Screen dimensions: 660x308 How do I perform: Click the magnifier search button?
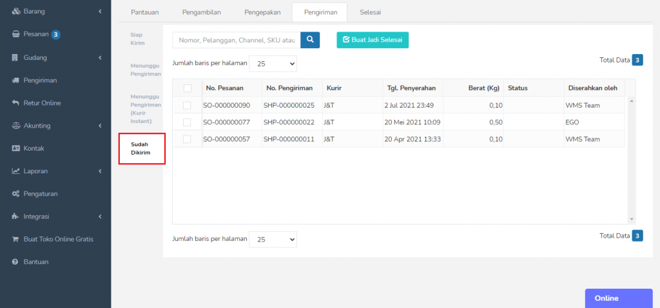pos(310,40)
